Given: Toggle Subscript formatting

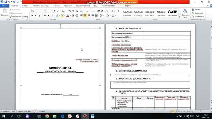Looking at the screenshot, I should [49, 16].
